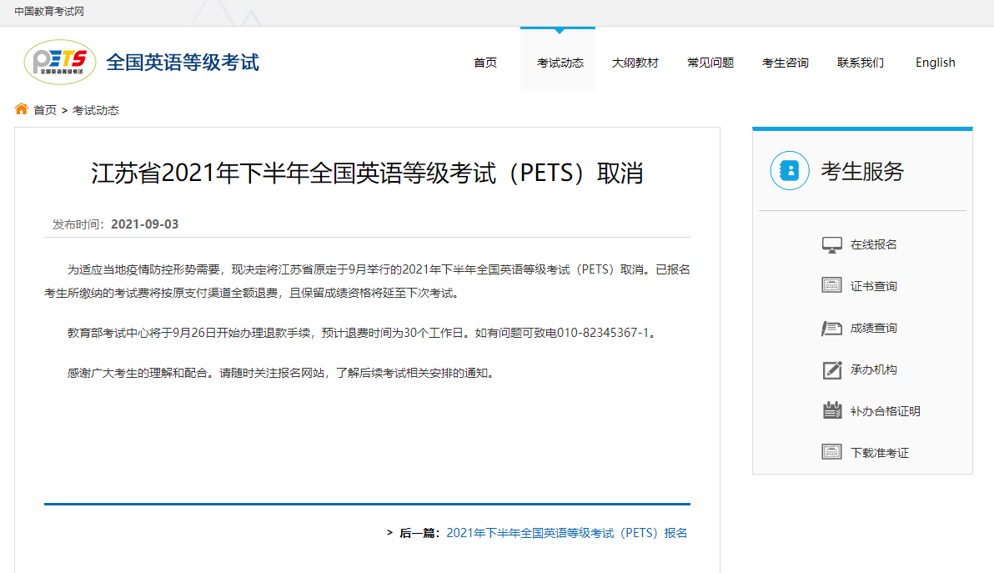Open the 考生咨询 navigation item
Image resolution: width=994 pixels, height=573 pixels.
(x=785, y=63)
